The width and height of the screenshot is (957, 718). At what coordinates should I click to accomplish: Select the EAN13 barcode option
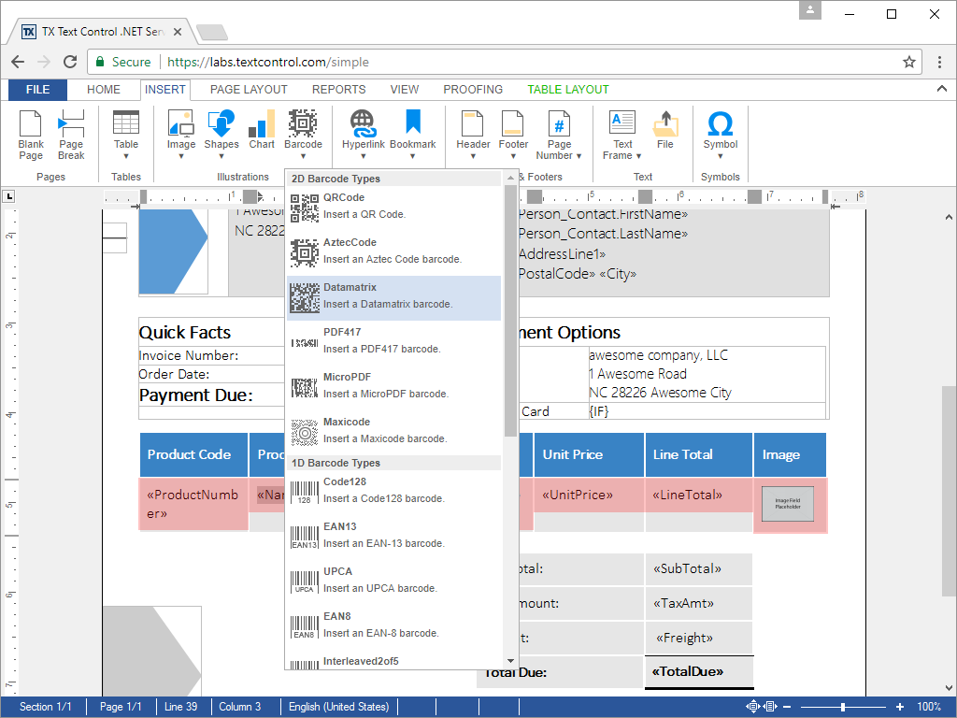[x=393, y=536]
